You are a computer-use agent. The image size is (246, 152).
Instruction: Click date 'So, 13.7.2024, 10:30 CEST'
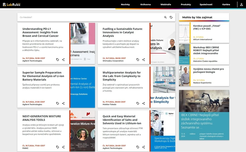34,58
